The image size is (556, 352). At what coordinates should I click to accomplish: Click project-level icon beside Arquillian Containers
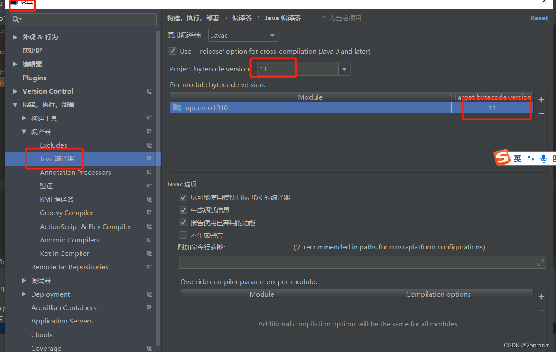click(x=149, y=308)
